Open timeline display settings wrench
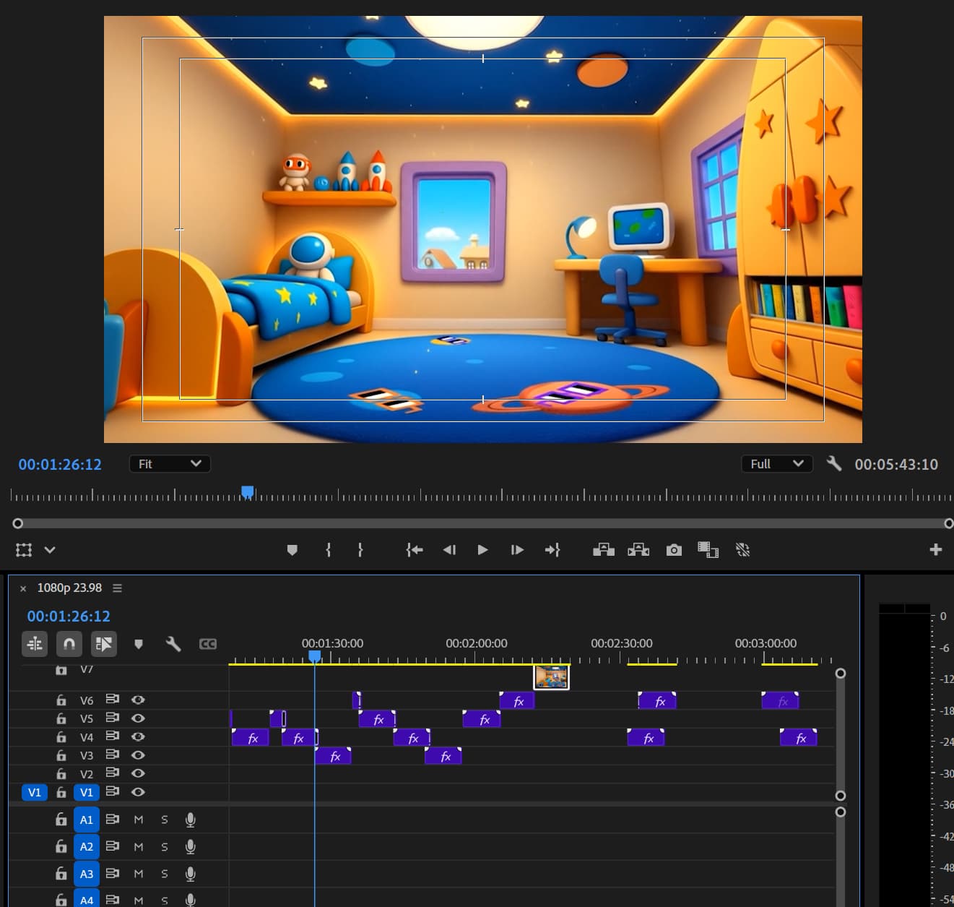 (x=173, y=643)
